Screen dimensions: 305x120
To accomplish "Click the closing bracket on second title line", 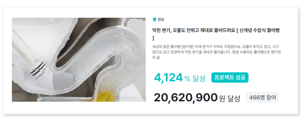I will point(153,38).
